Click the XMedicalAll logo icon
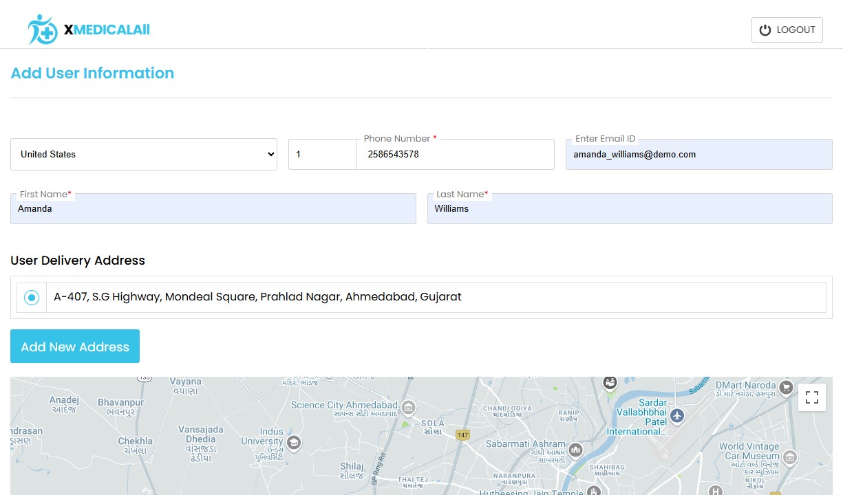The width and height of the screenshot is (843, 495). pyautogui.click(x=43, y=29)
